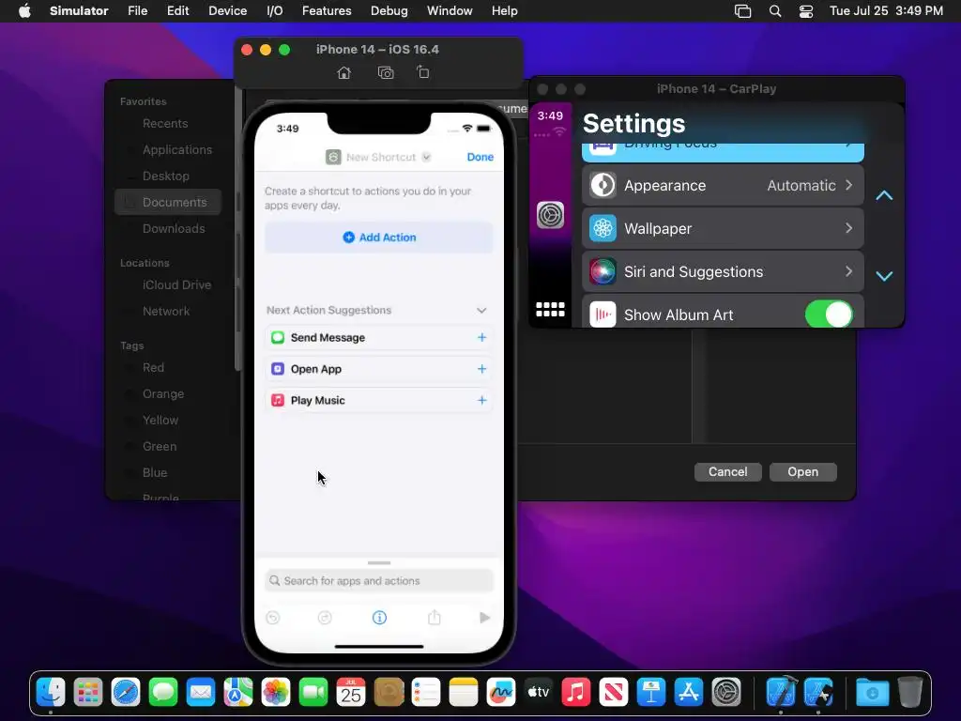
Task: Open Siri and Suggestions in CarPlay
Action: pyautogui.click(x=723, y=271)
